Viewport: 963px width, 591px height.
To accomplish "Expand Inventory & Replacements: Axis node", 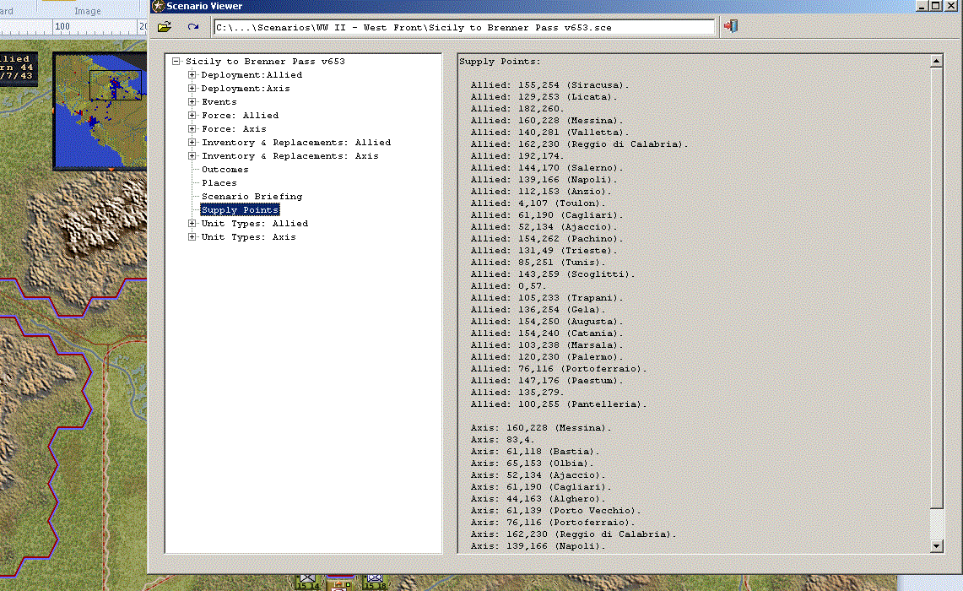I will 192,156.
